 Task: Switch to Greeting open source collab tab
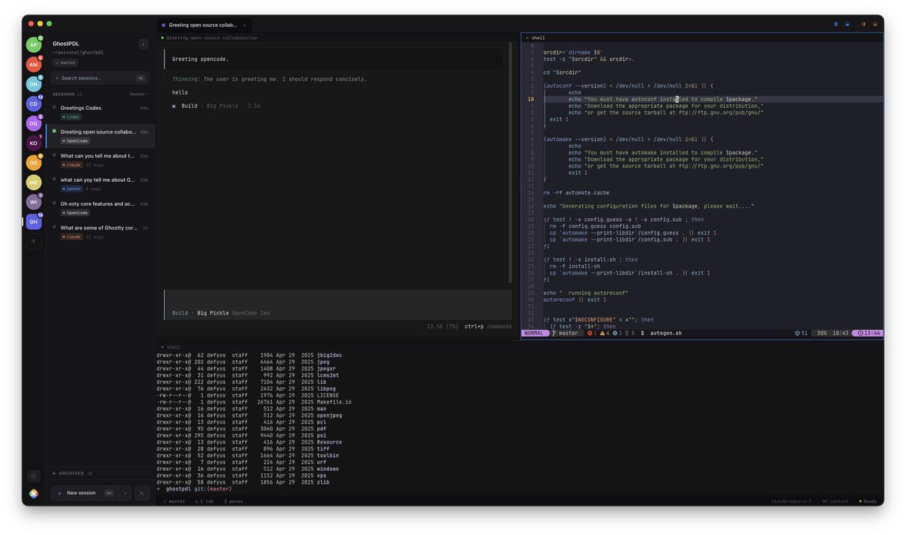pos(202,25)
